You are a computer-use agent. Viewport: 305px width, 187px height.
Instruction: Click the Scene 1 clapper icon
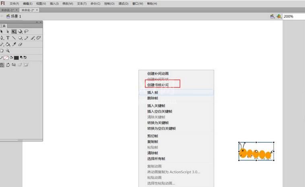(8, 16)
